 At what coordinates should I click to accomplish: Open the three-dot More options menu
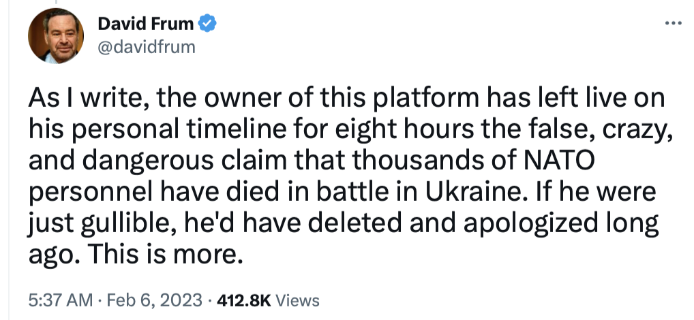click(x=672, y=24)
